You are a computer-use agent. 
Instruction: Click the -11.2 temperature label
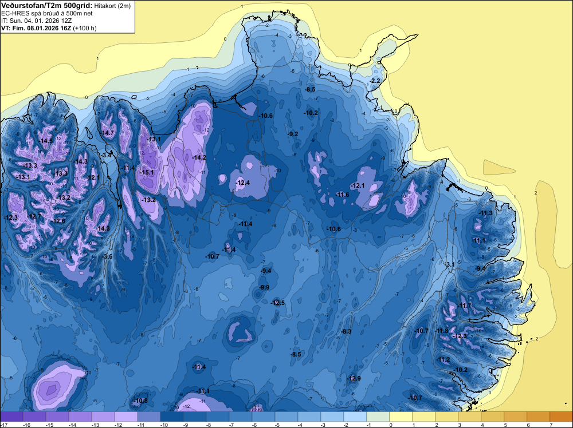pyautogui.click(x=444, y=359)
